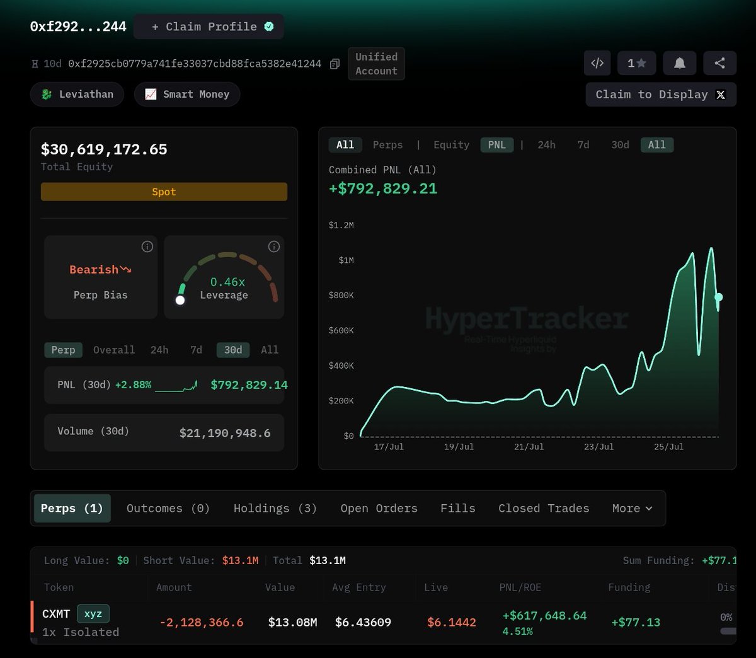Select the 7d stats period

[x=196, y=350]
